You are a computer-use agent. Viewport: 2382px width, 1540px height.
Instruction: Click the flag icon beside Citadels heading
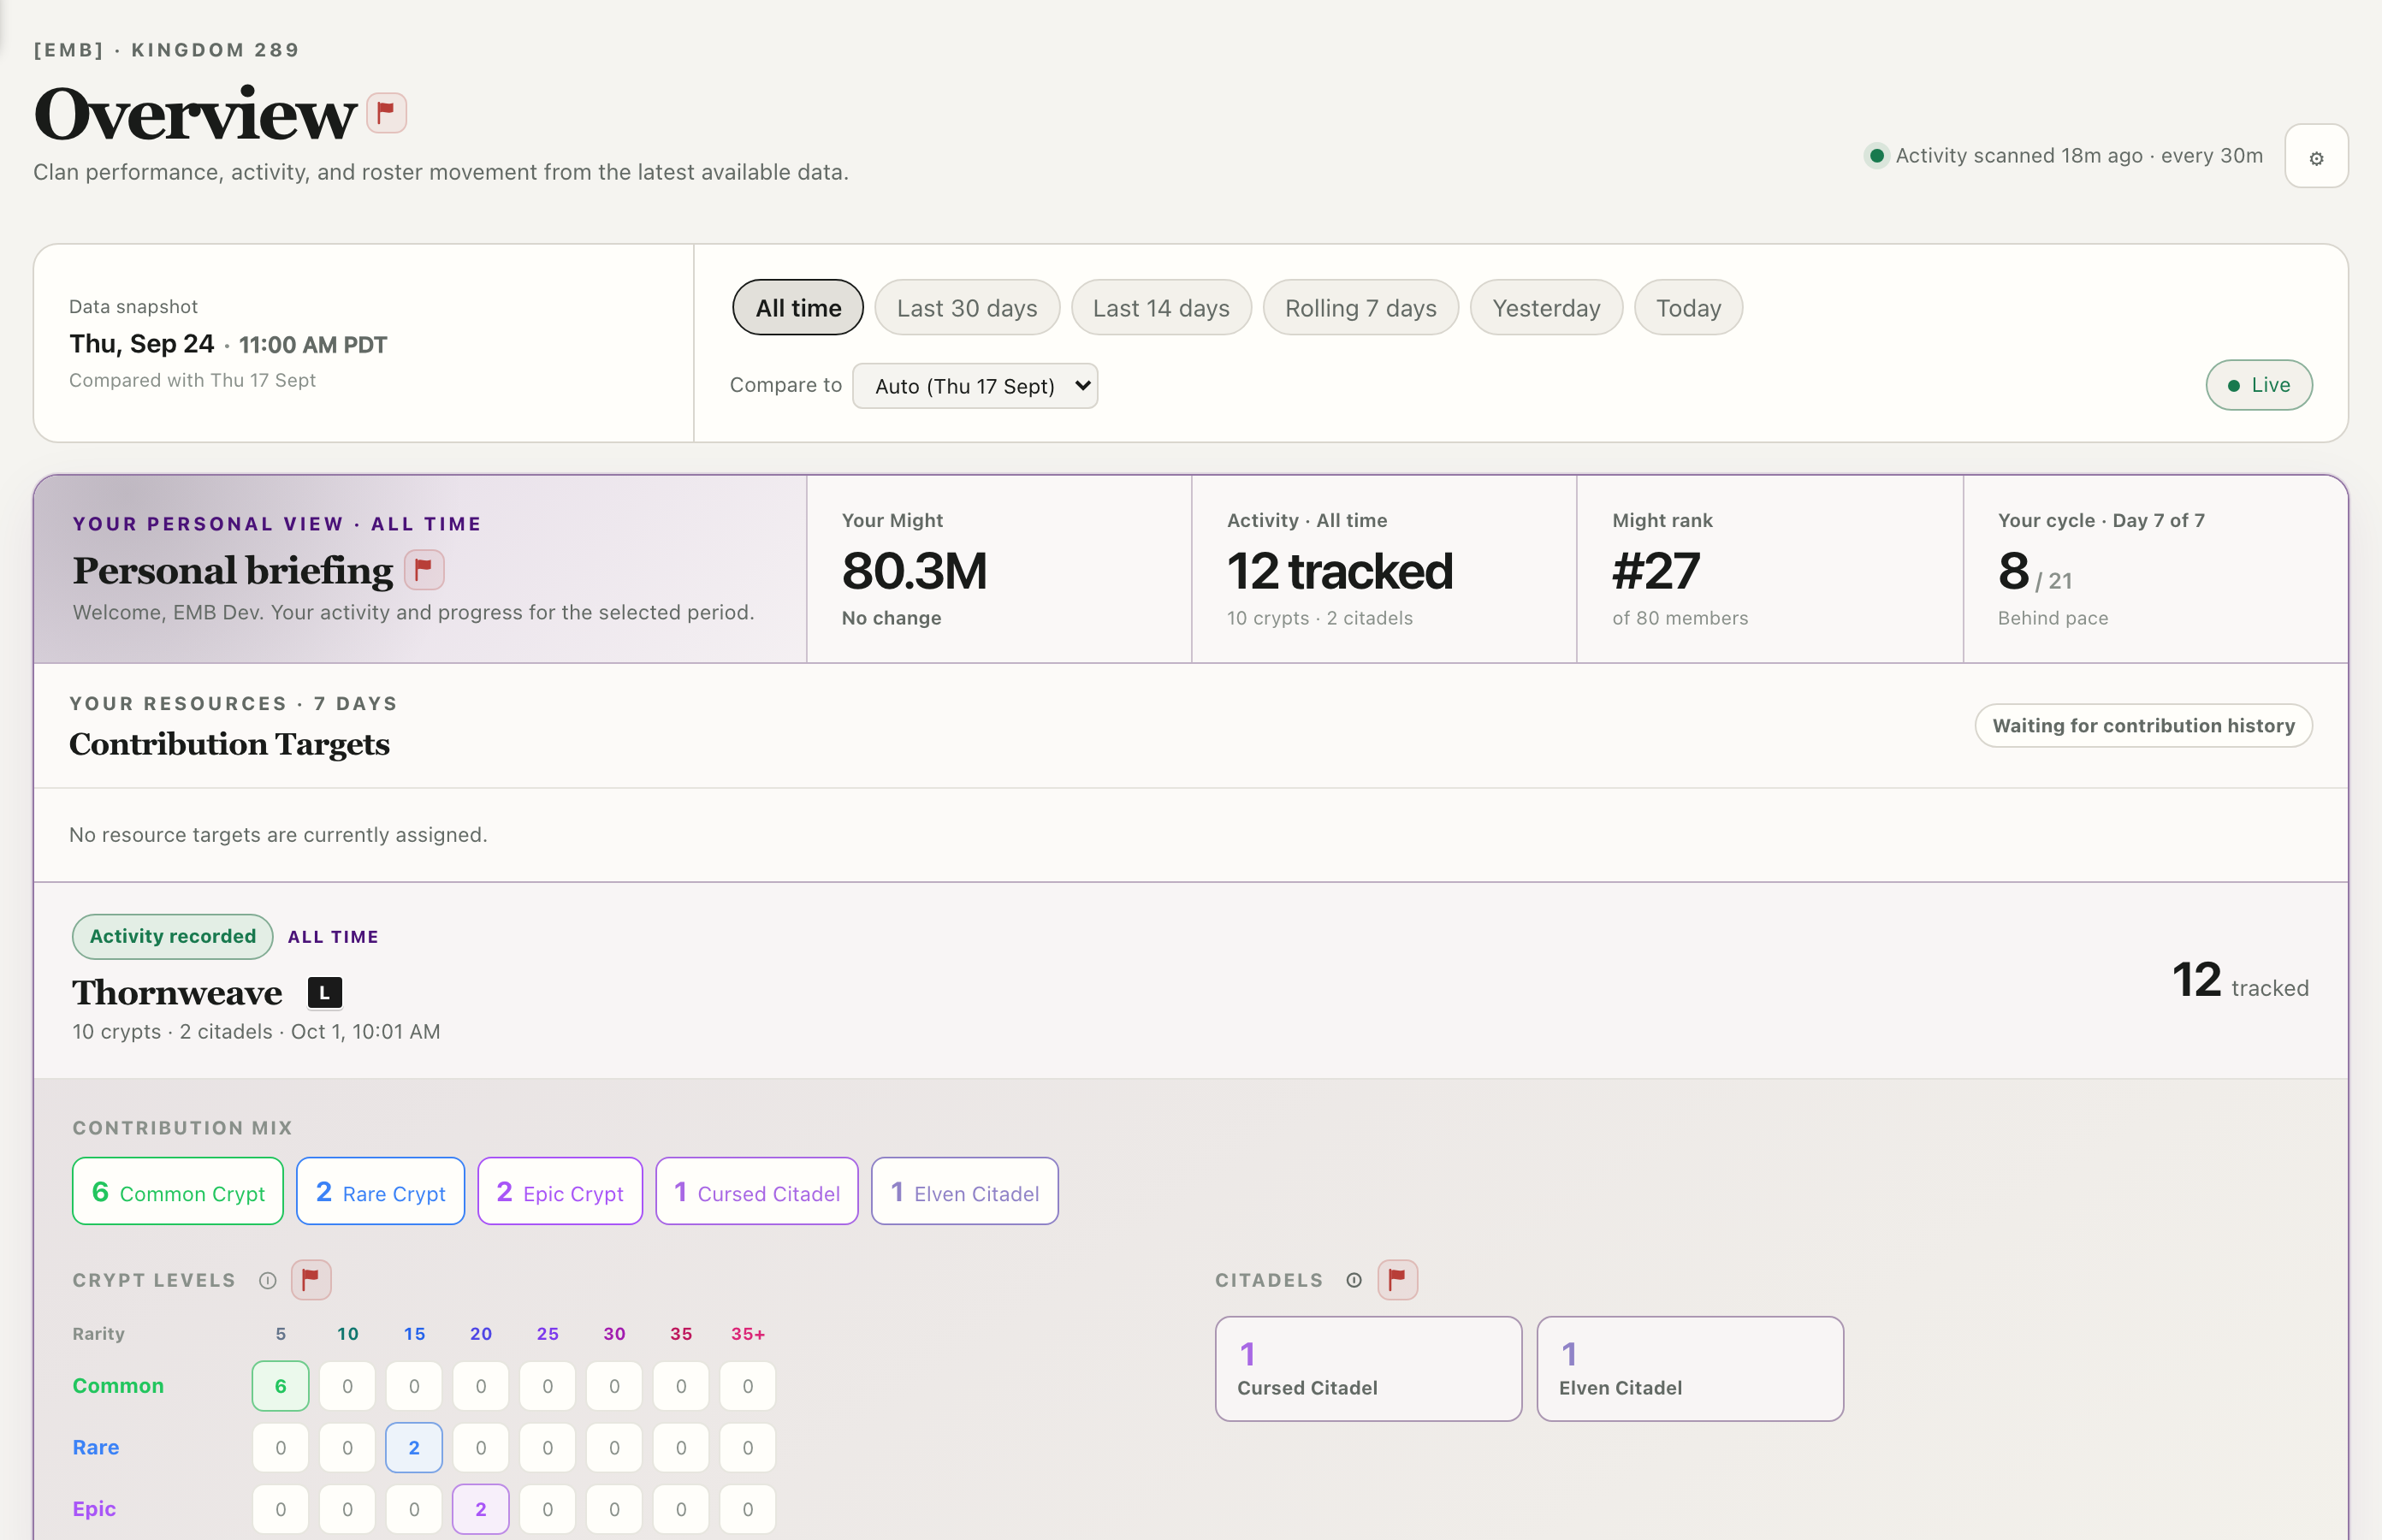click(1397, 1280)
